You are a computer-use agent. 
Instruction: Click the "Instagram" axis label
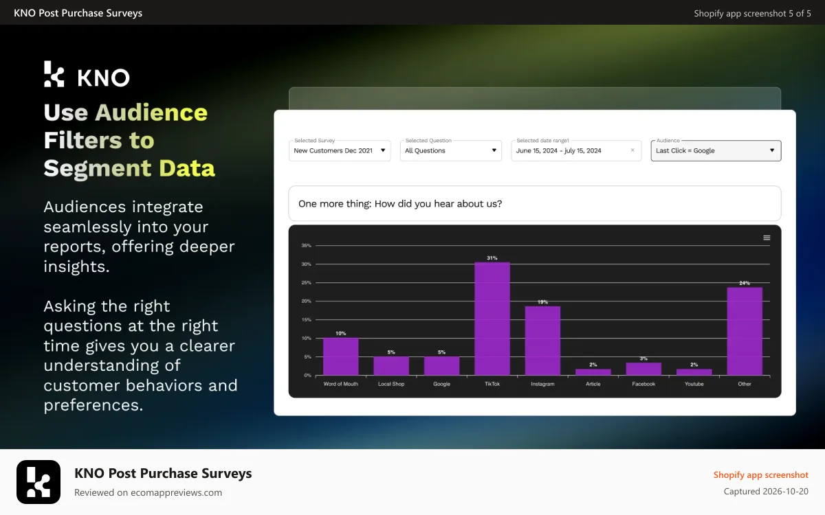click(542, 384)
